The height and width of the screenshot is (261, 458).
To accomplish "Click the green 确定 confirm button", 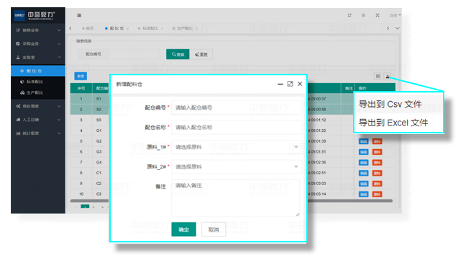I will coord(184,229).
